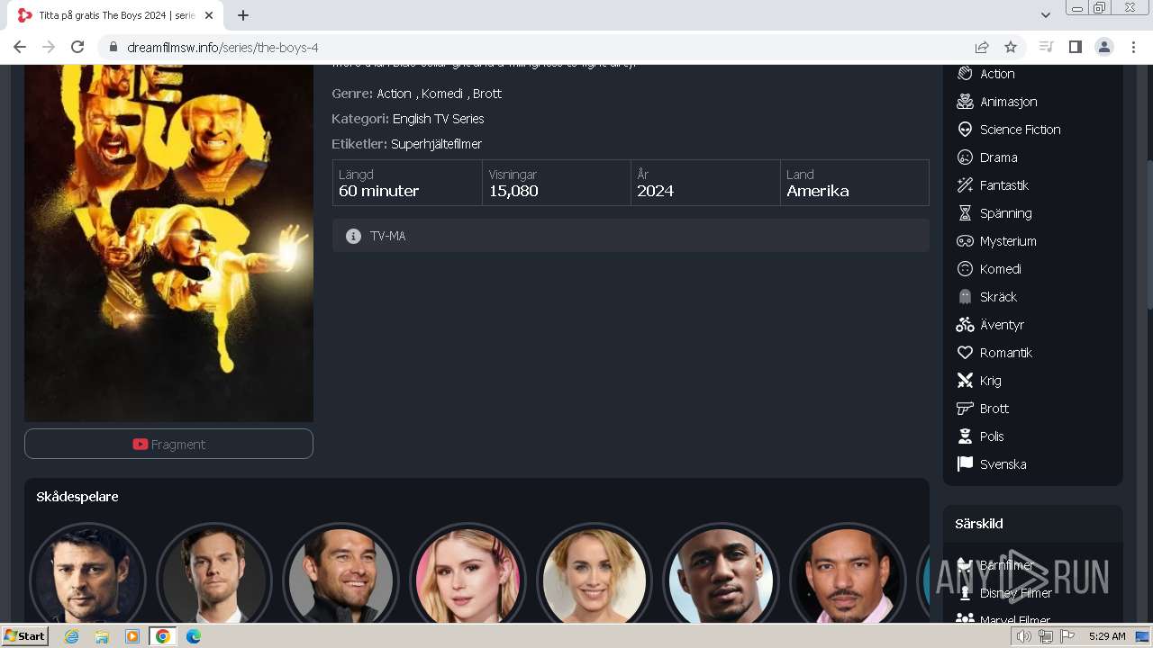The width and height of the screenshot is (1153, 648).
Task: Open the Svenska flag icon
Action: click(x=965, y=464)
